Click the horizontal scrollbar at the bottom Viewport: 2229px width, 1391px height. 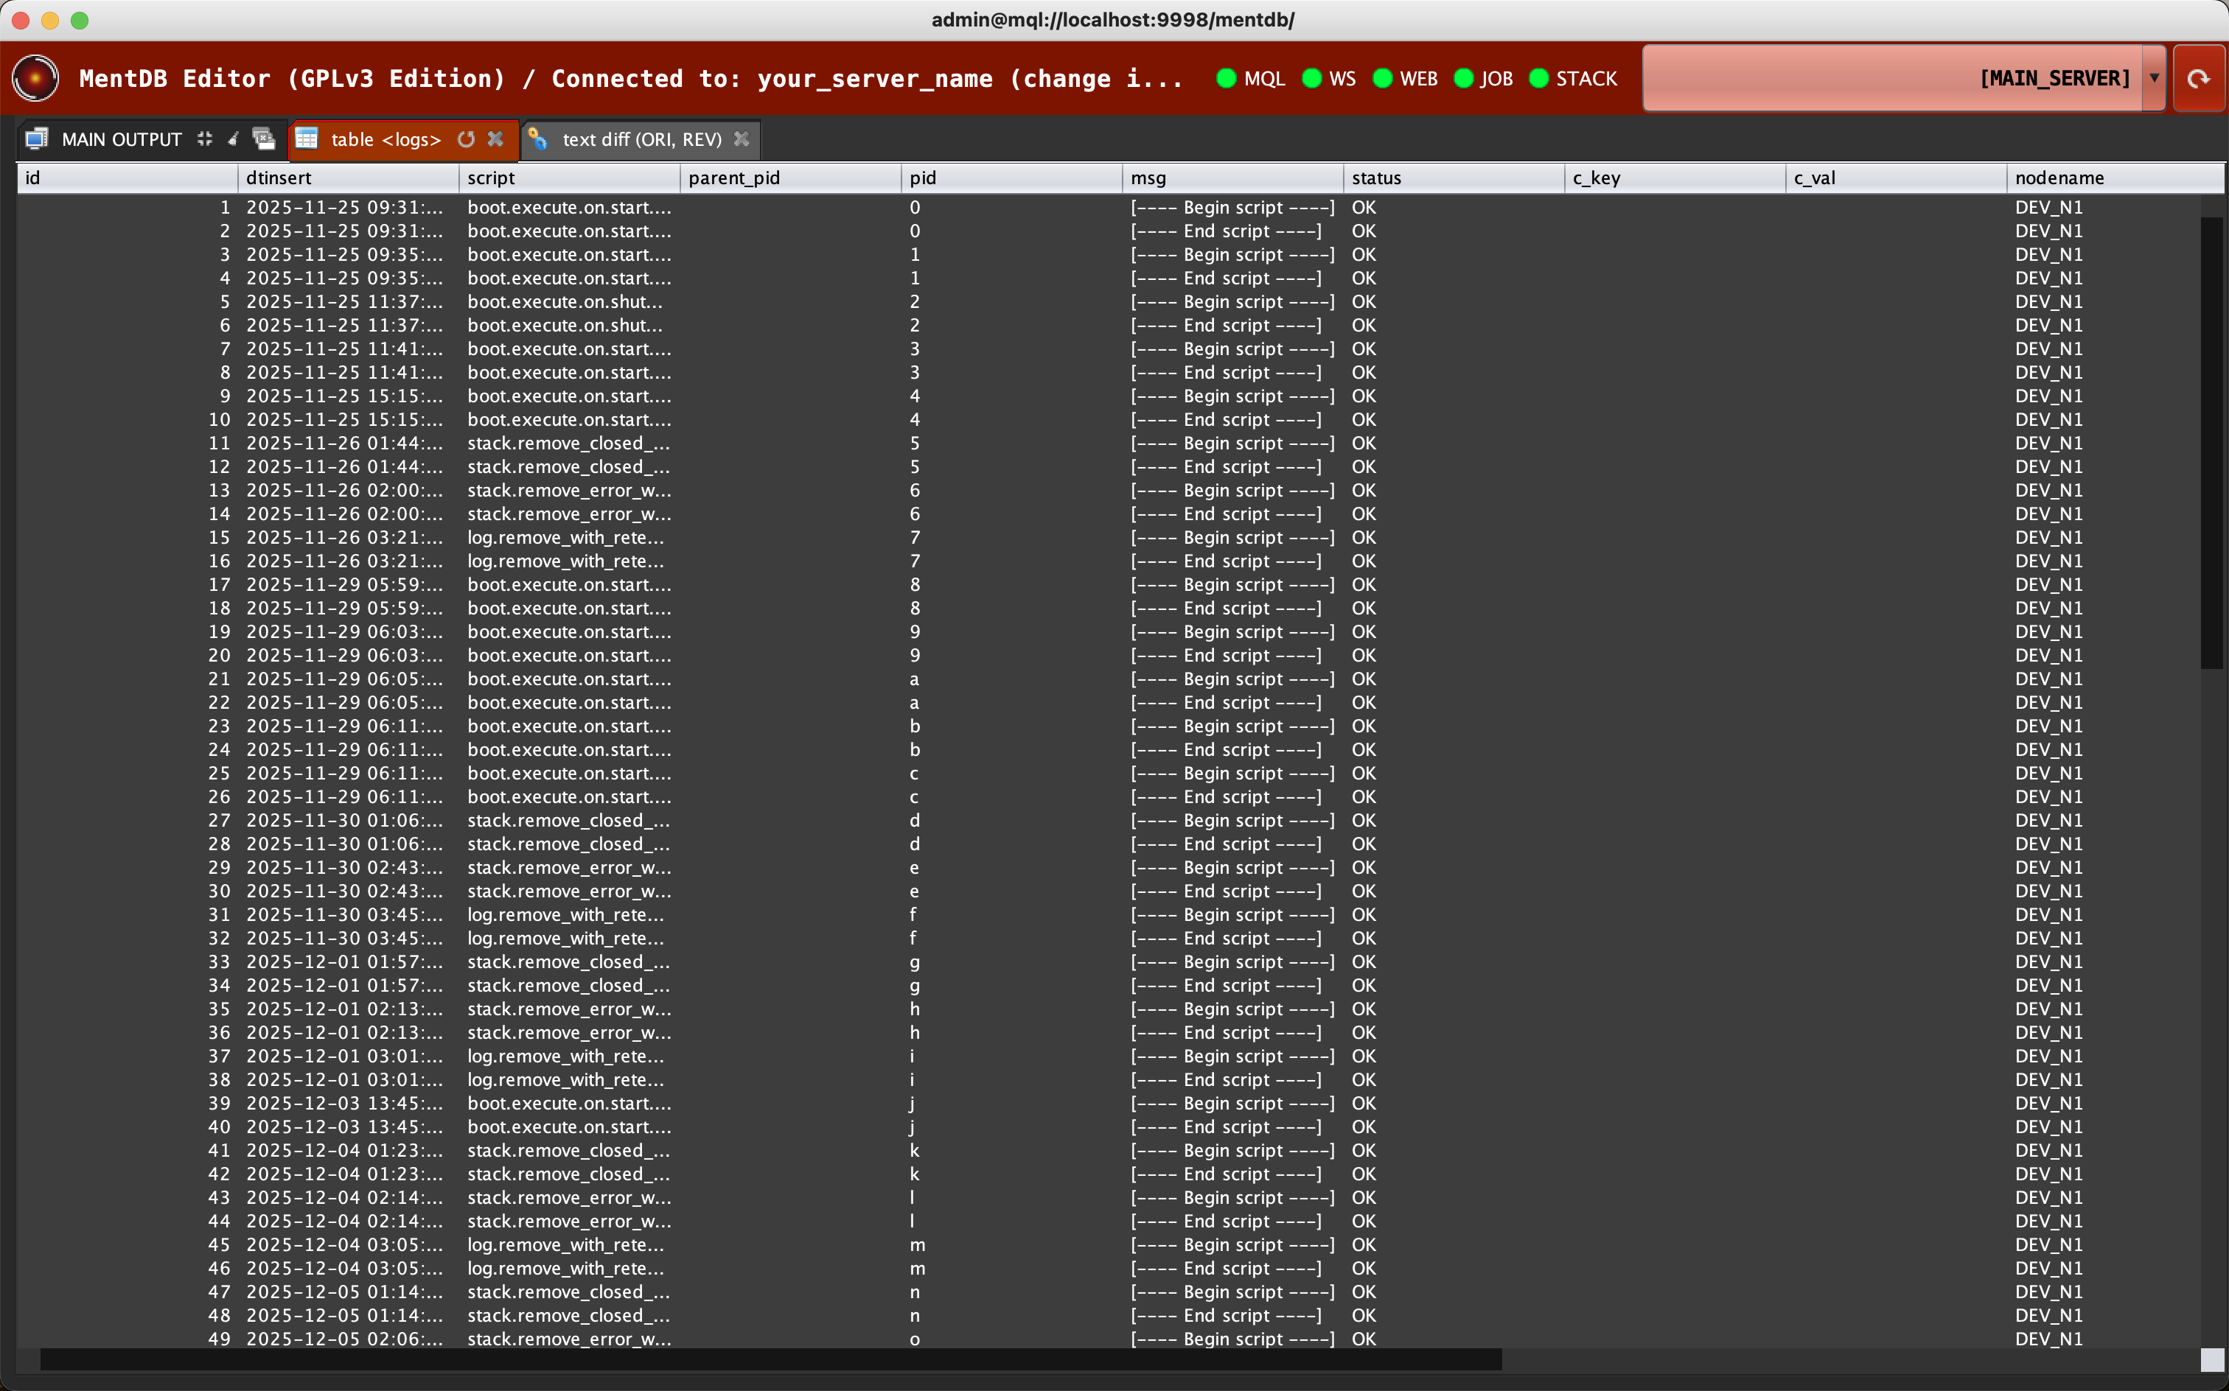(x=771, y=1359)
